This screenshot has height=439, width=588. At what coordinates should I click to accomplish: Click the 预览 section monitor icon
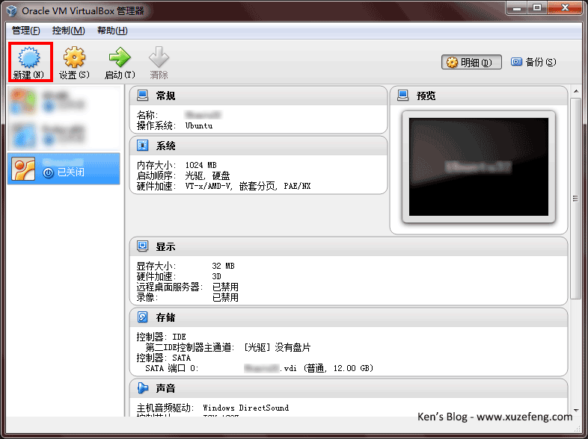402,96
